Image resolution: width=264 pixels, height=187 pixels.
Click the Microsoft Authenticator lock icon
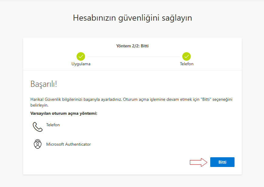[38, 144]
